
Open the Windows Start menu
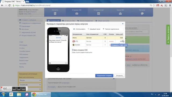(3, 95)
